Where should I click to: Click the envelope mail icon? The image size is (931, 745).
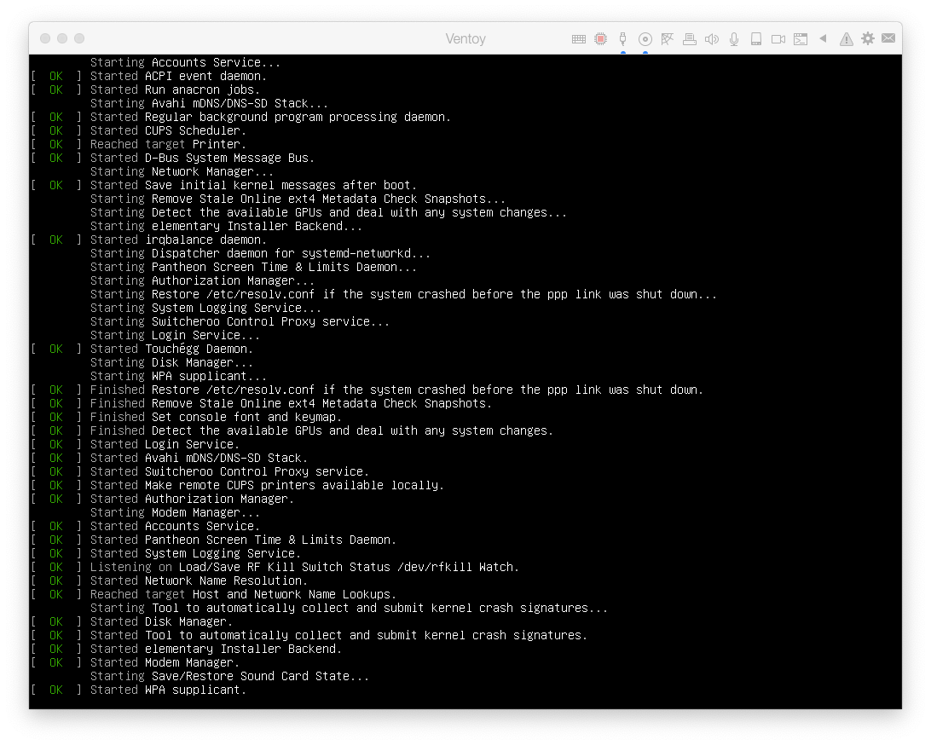tap(888, 39)
